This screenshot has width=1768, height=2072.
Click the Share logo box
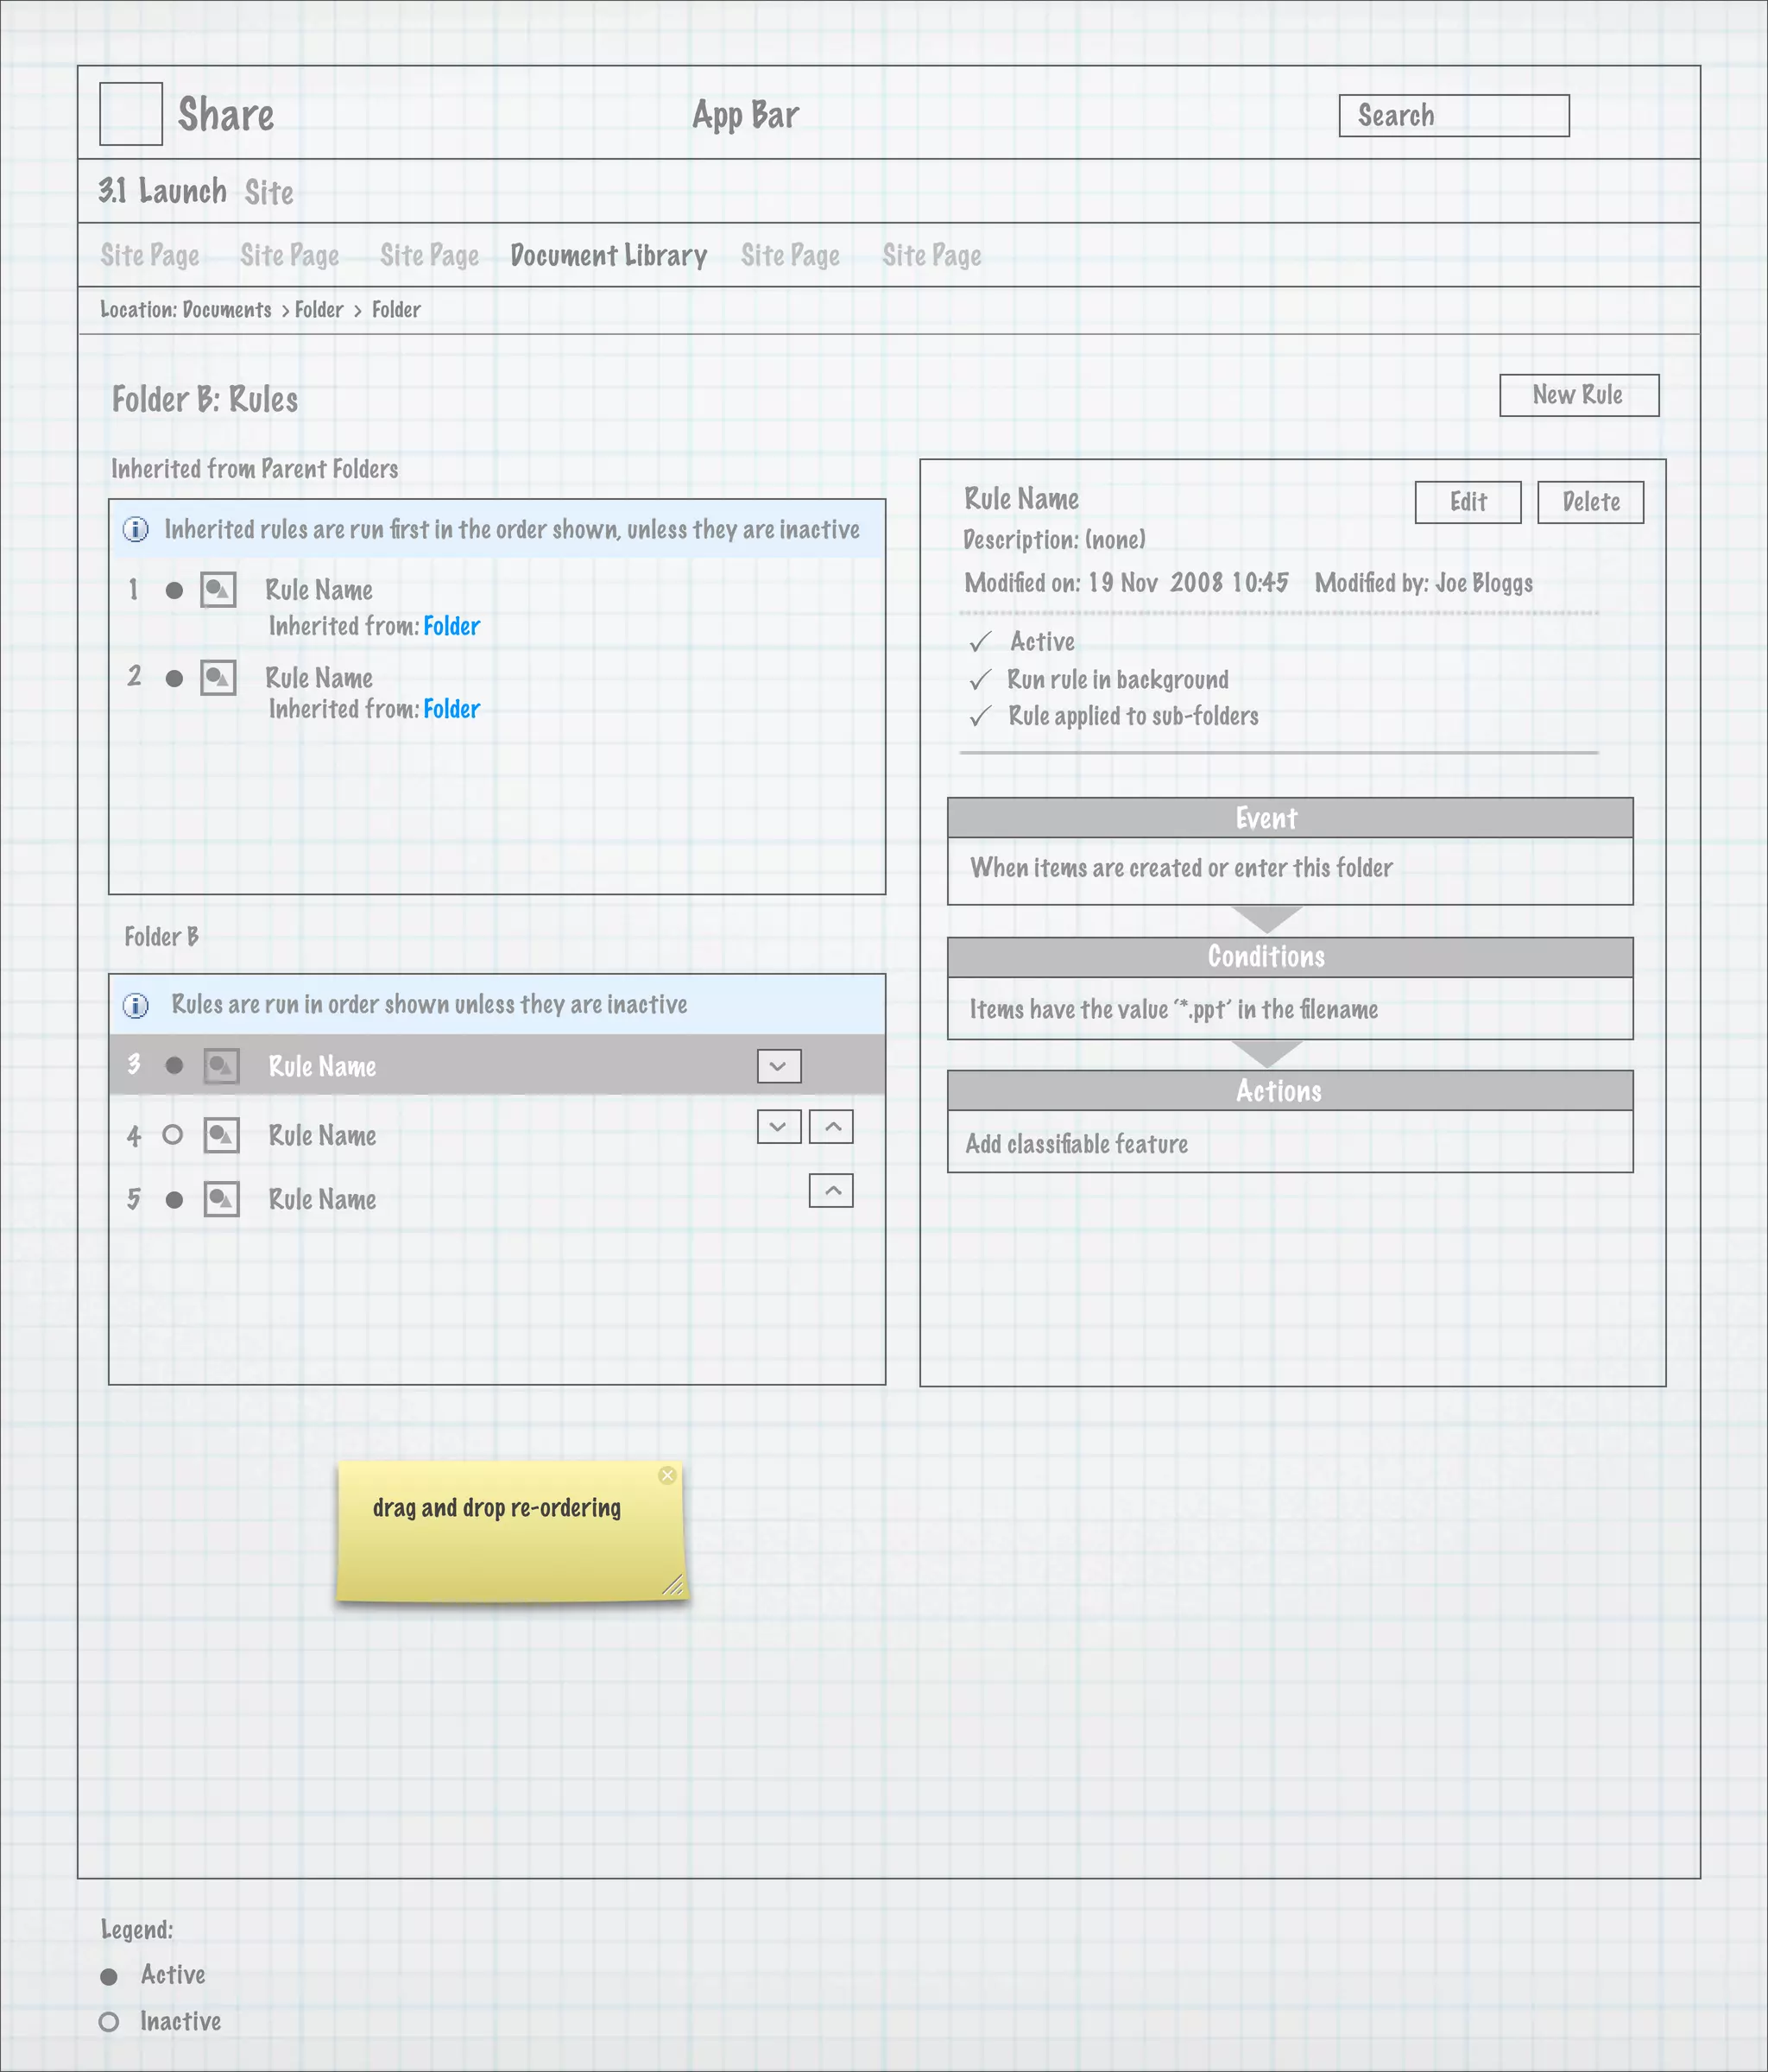[131, 114]
